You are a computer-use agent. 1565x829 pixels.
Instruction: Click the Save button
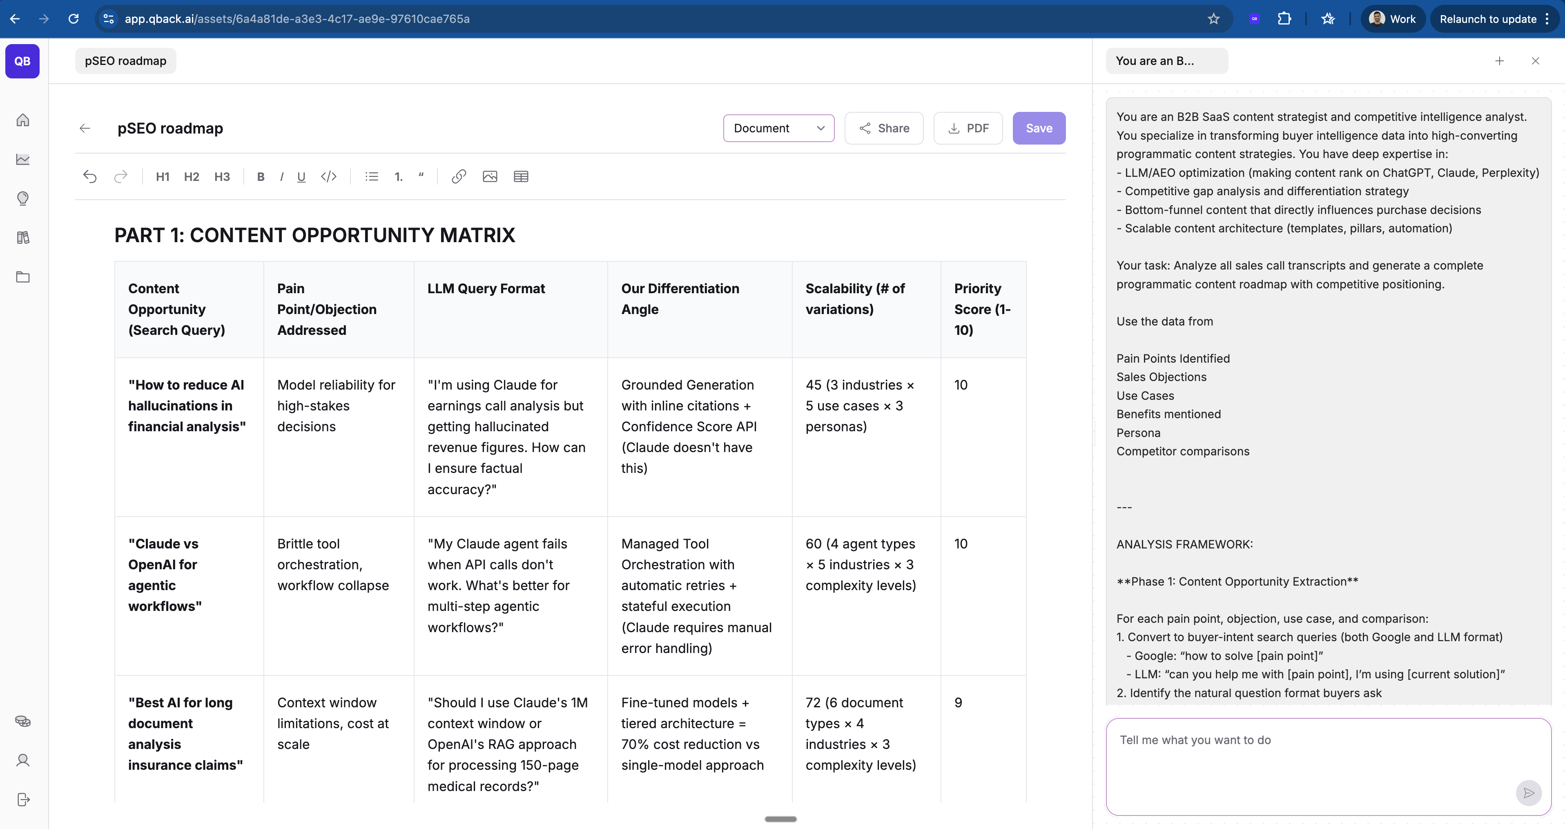click(1038, 128)
